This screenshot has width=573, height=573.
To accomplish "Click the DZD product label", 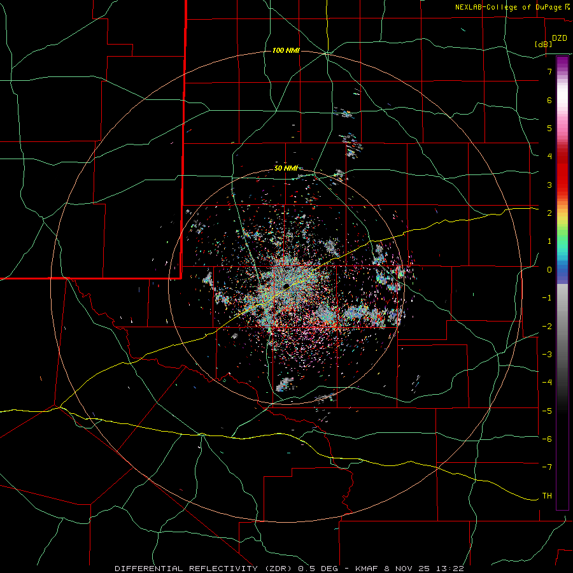I will [559, 38].
